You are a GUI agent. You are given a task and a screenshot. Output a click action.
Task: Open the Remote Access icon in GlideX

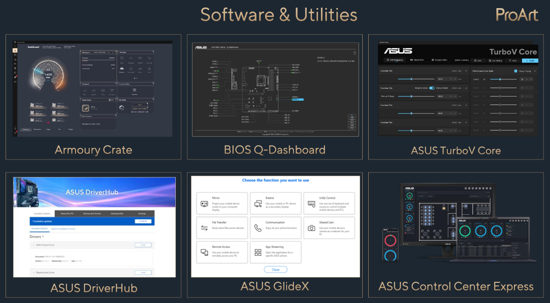(205, 252)
